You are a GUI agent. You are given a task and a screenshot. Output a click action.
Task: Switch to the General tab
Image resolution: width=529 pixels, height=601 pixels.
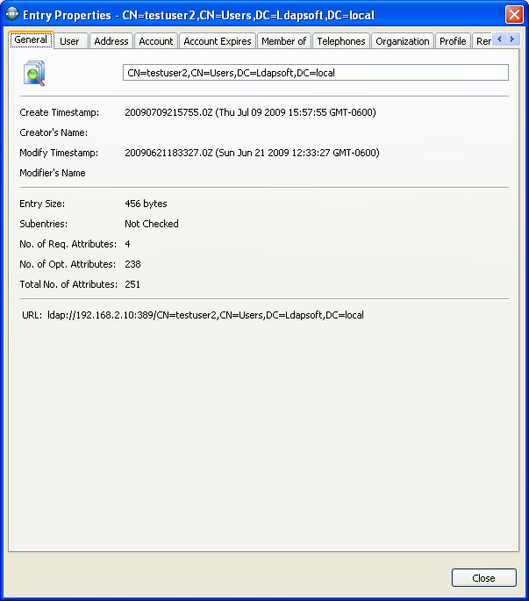point(31,40)
